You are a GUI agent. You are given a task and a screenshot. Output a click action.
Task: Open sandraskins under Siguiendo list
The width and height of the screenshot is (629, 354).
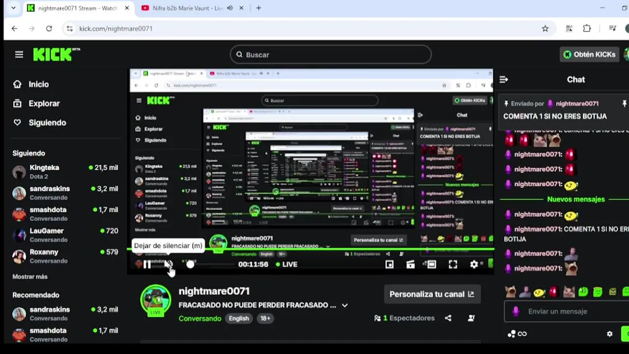pos(65,193)
